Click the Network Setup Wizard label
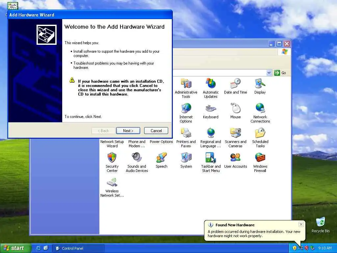The height and width of the screenshot is (253, 337). [x=112, y=144]
